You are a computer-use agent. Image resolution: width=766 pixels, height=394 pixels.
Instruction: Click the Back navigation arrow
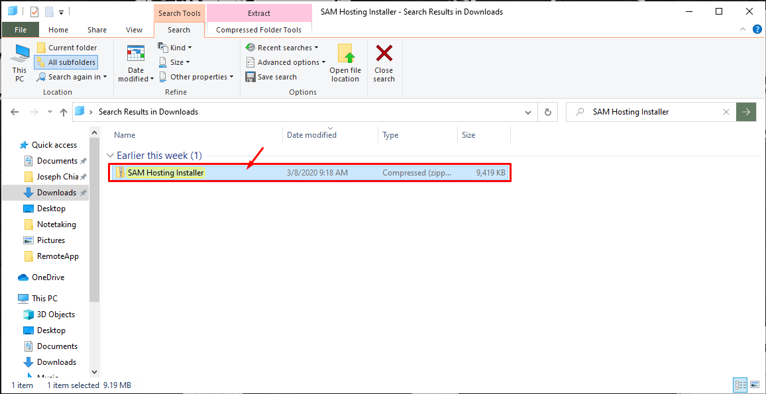click(15, 112)
